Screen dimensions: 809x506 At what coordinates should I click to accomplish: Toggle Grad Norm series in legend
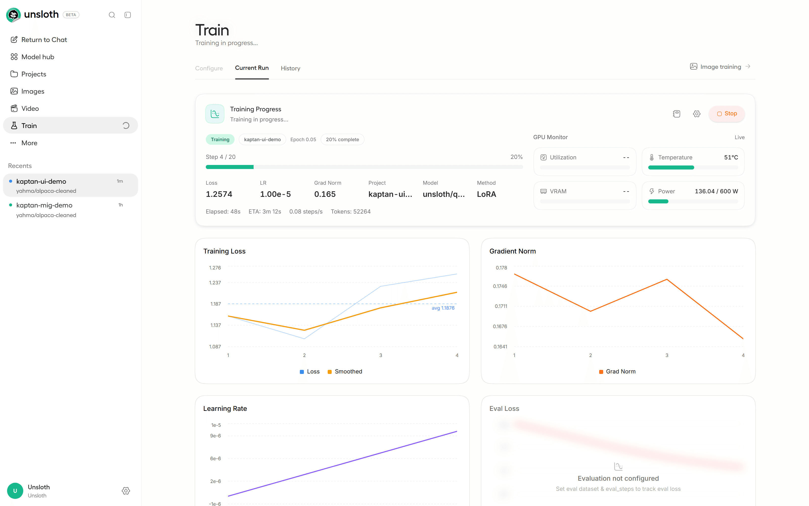pos(617,371)
